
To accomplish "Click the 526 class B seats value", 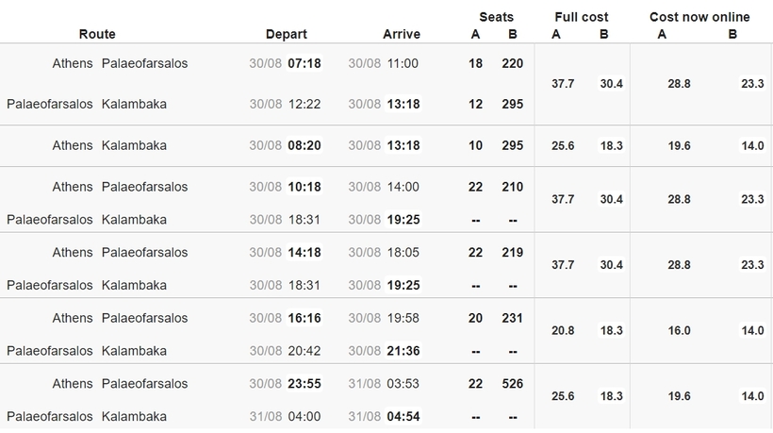I will [512, 384].
